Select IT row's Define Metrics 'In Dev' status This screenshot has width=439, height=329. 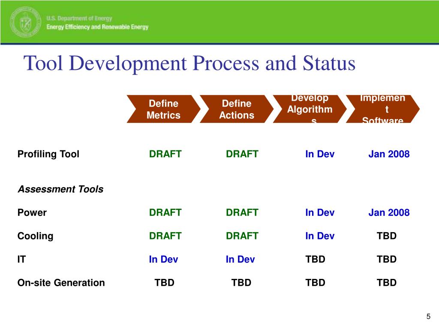click(163, 259)
